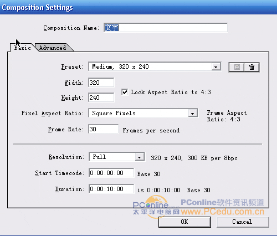Click the save preset floppy icon

tap(237, 67)
